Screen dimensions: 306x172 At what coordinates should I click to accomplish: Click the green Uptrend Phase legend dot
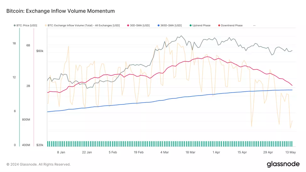tap(191, 25)
